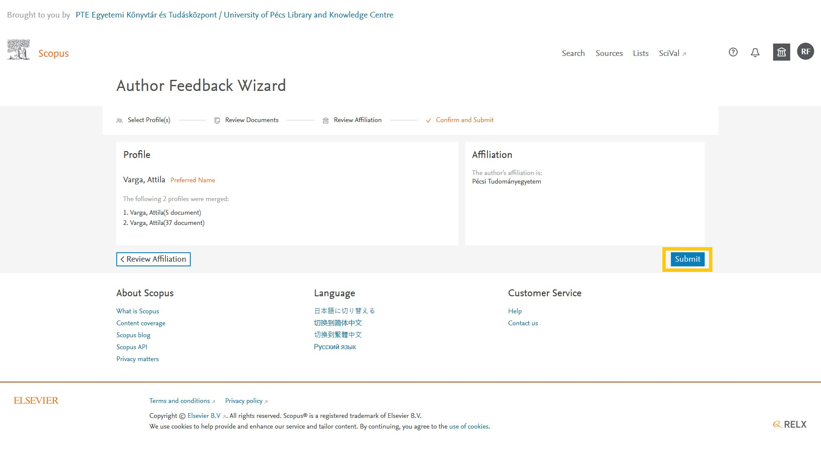
Task: Go to Select Profile(s) step
Action: pos(149,120)
